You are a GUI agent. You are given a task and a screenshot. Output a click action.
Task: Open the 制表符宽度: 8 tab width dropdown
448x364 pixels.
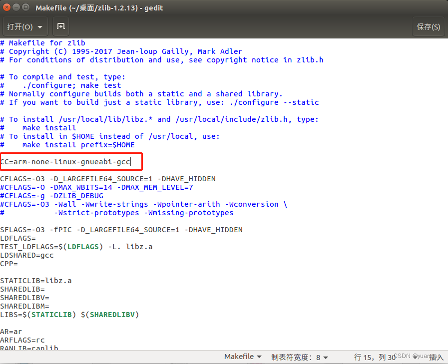pos(300,357)
